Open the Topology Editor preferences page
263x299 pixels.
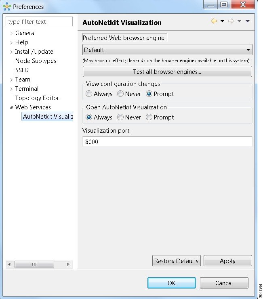click(37, 98)
